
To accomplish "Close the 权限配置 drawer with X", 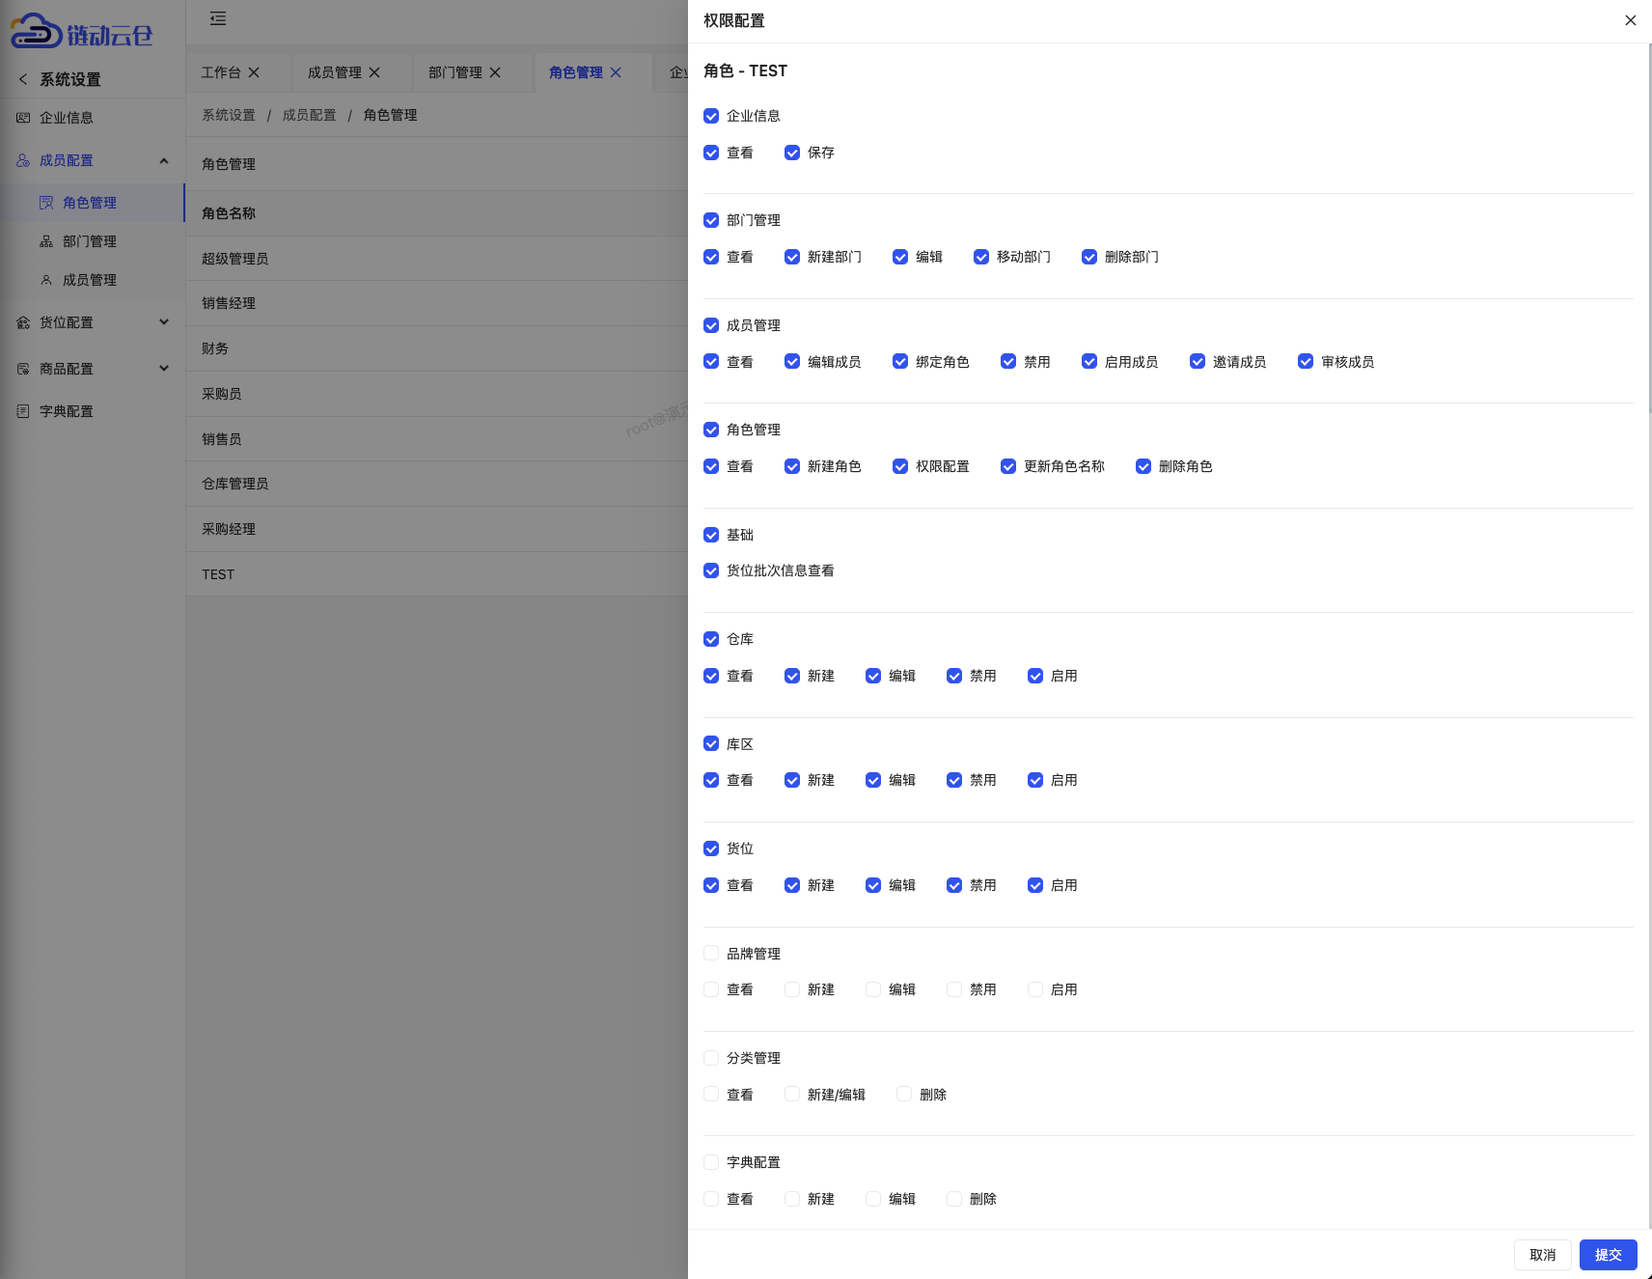I will 1630,20.
